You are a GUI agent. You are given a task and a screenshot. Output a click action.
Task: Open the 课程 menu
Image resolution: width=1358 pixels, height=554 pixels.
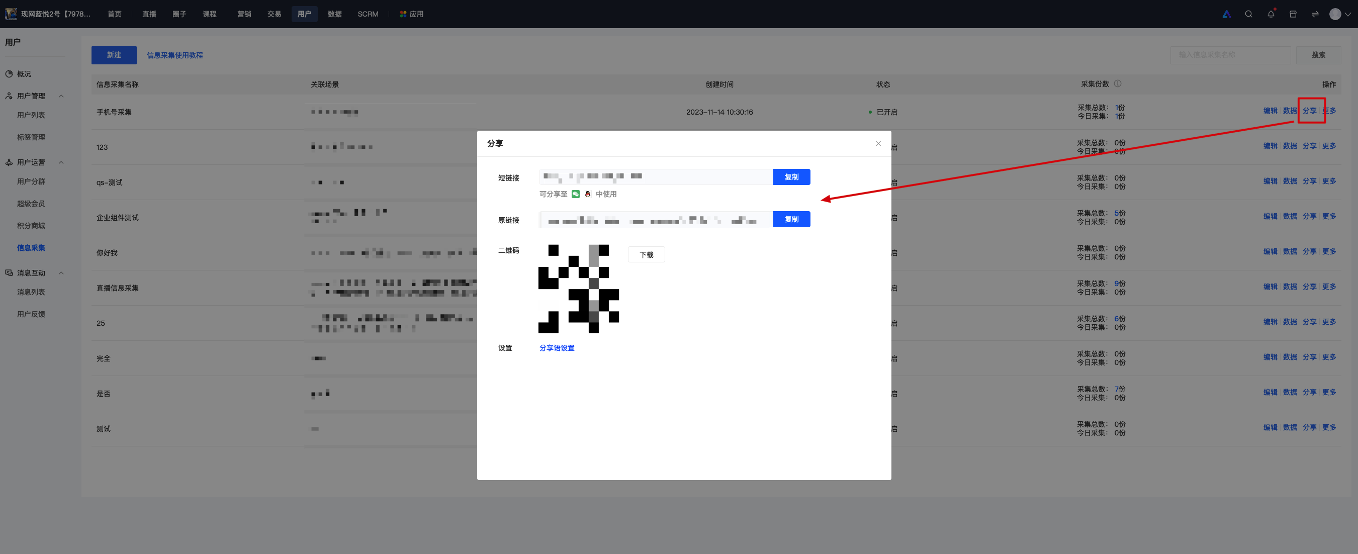pyautogui.click(x=210, y=14)
